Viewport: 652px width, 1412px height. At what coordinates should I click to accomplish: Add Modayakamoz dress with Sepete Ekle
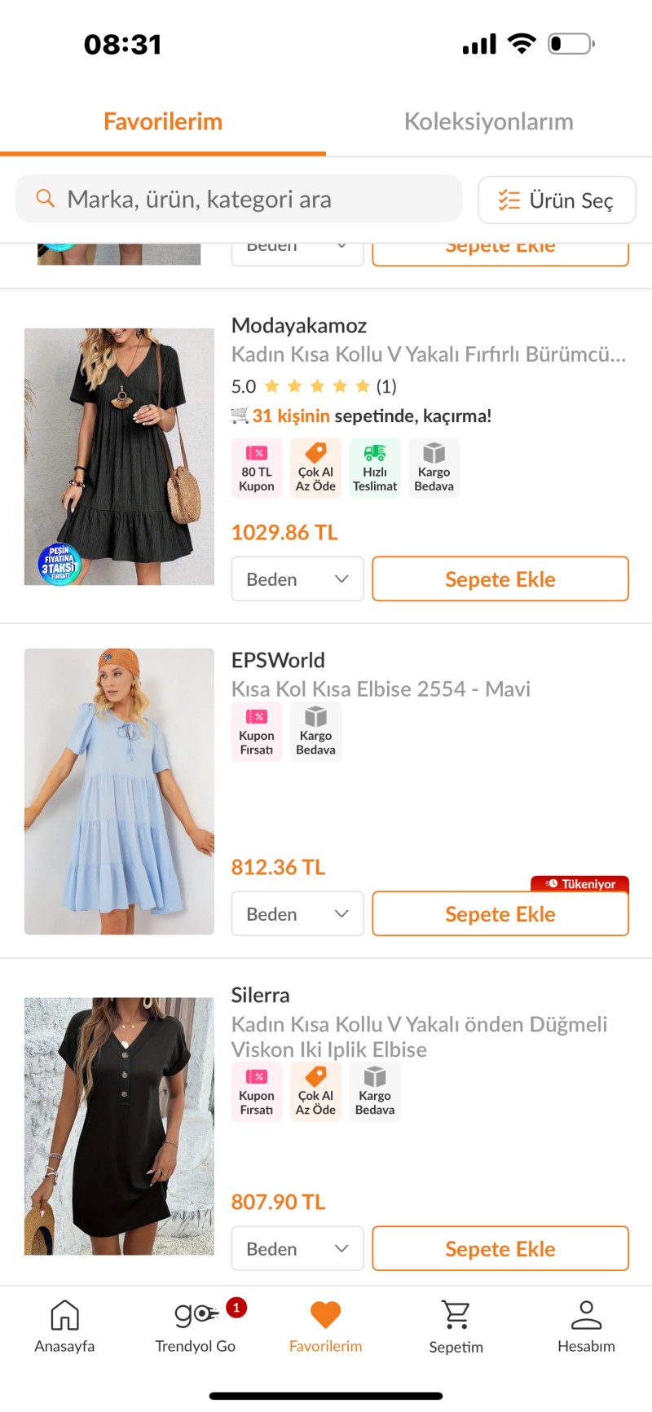point(500,578)
